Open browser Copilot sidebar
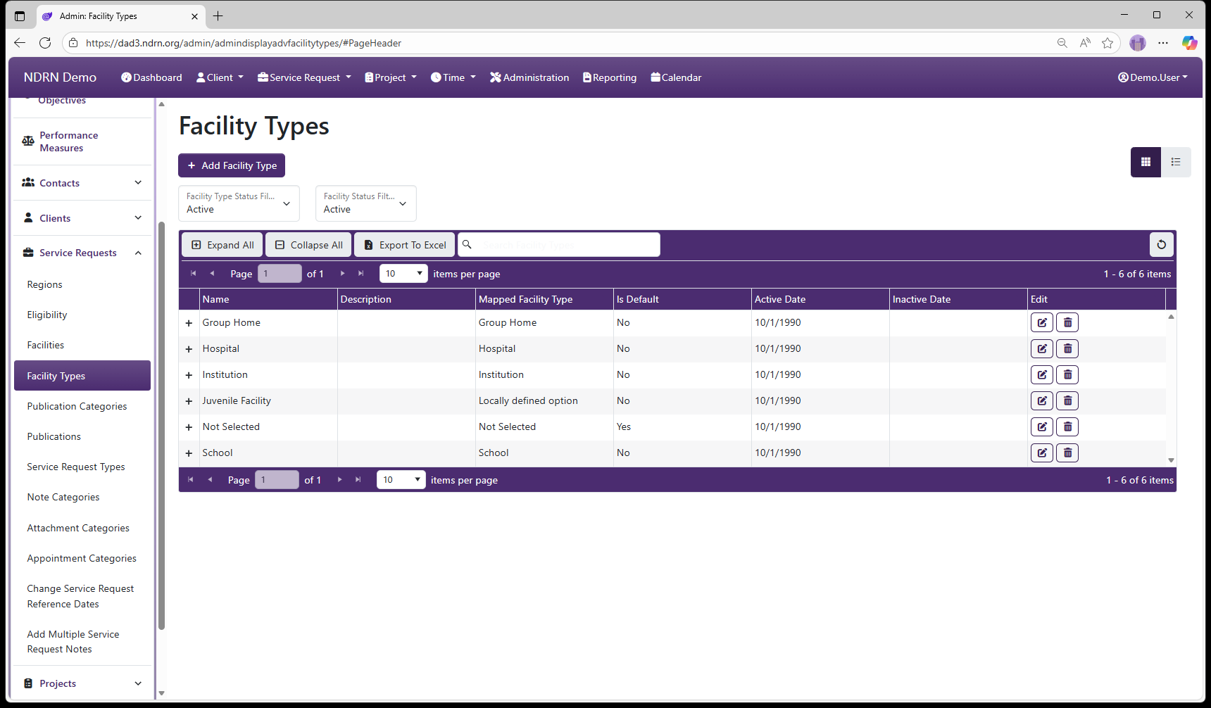1211x708 pixels. click(x=1189, y=43)
